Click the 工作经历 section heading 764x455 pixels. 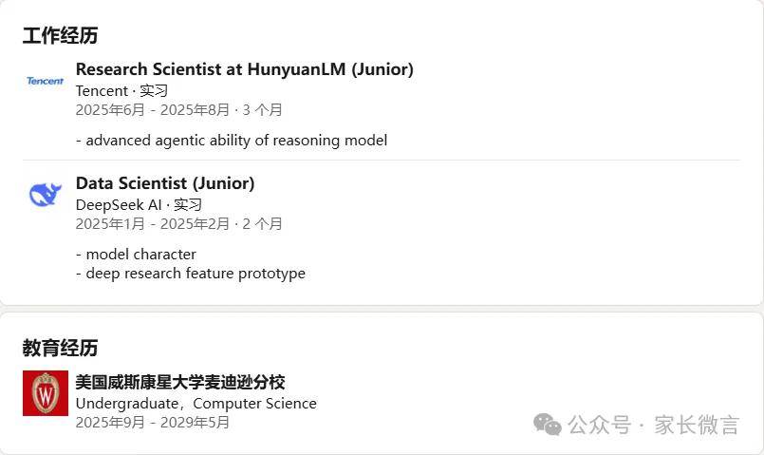point(60,36)
